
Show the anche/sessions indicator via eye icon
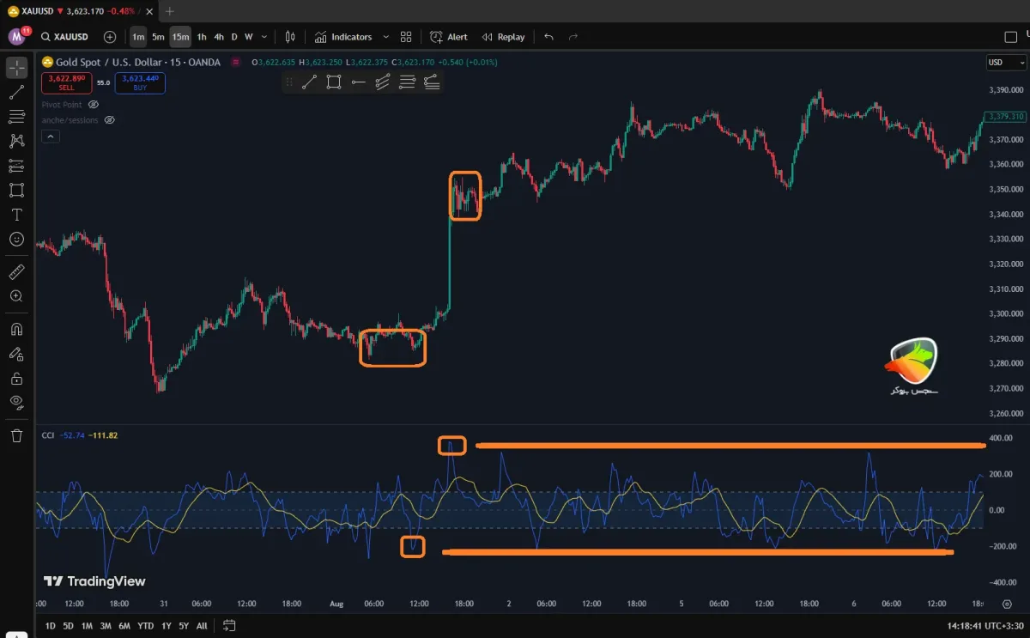coord(109,120)
